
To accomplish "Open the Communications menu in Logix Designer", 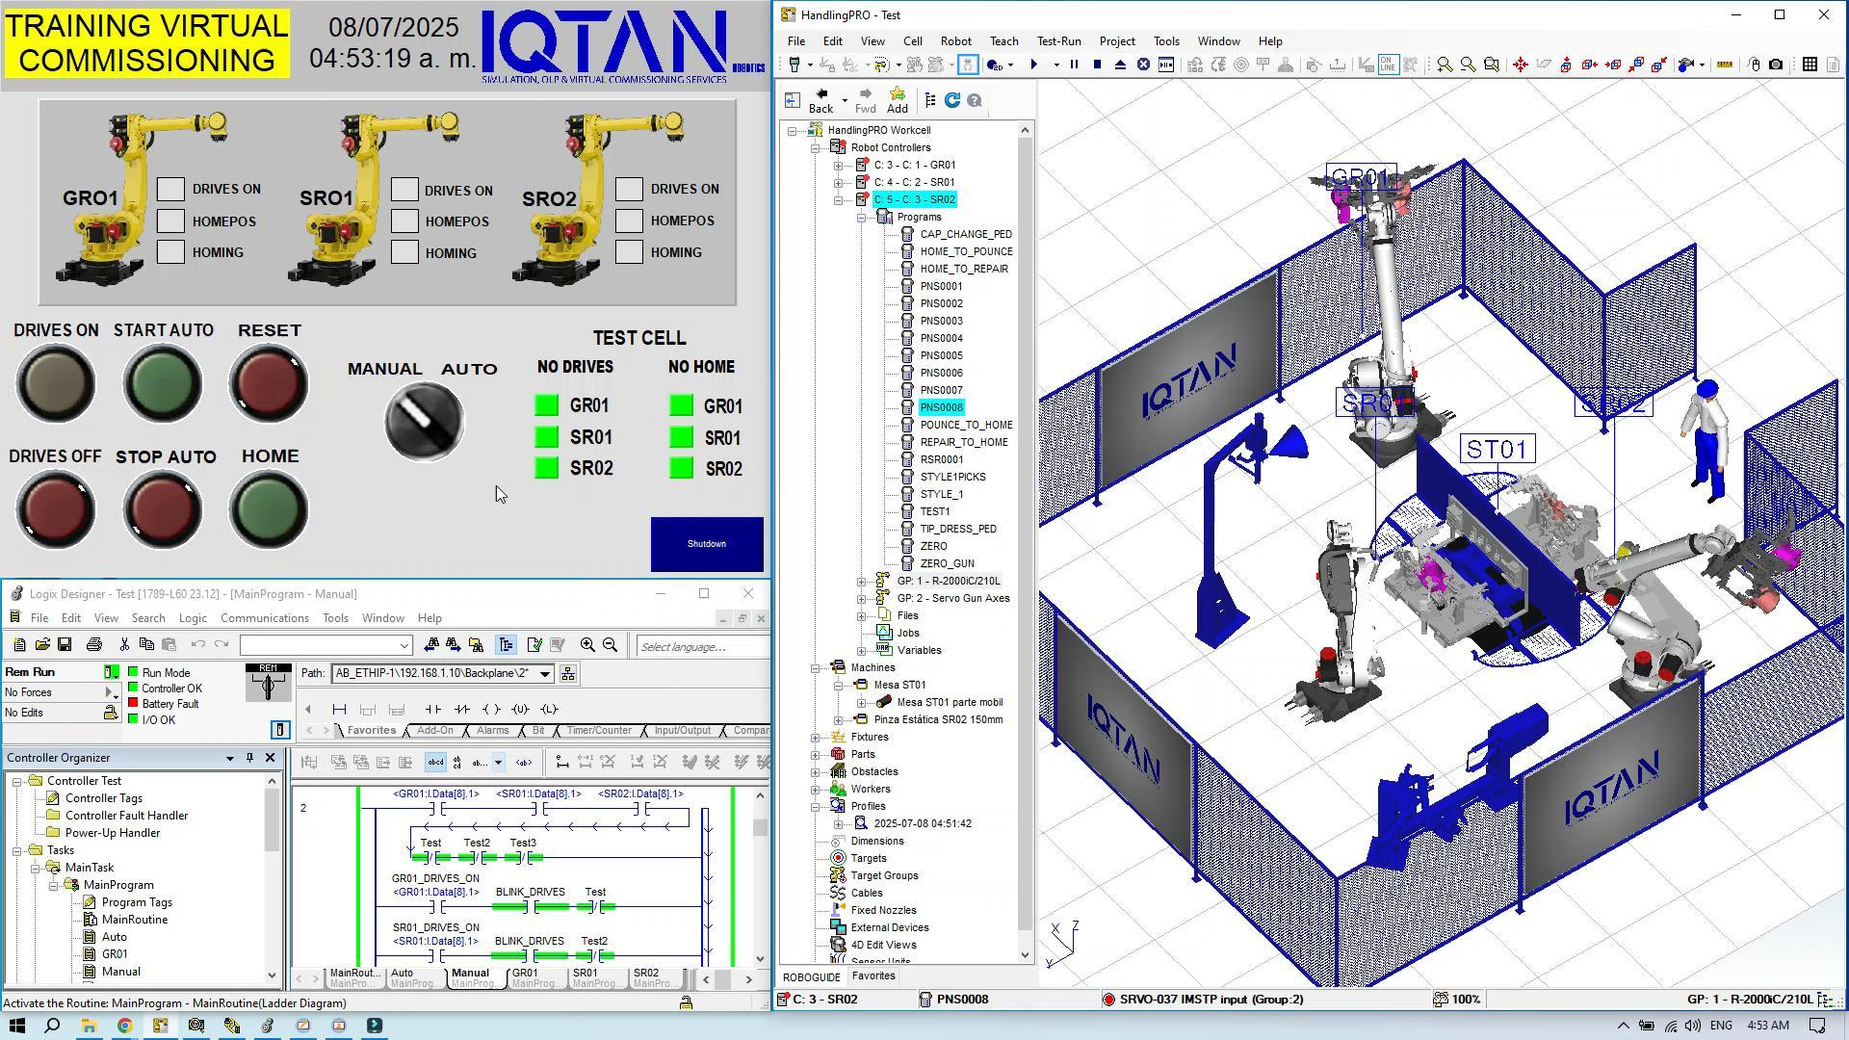I will click(x=264, y=618).
